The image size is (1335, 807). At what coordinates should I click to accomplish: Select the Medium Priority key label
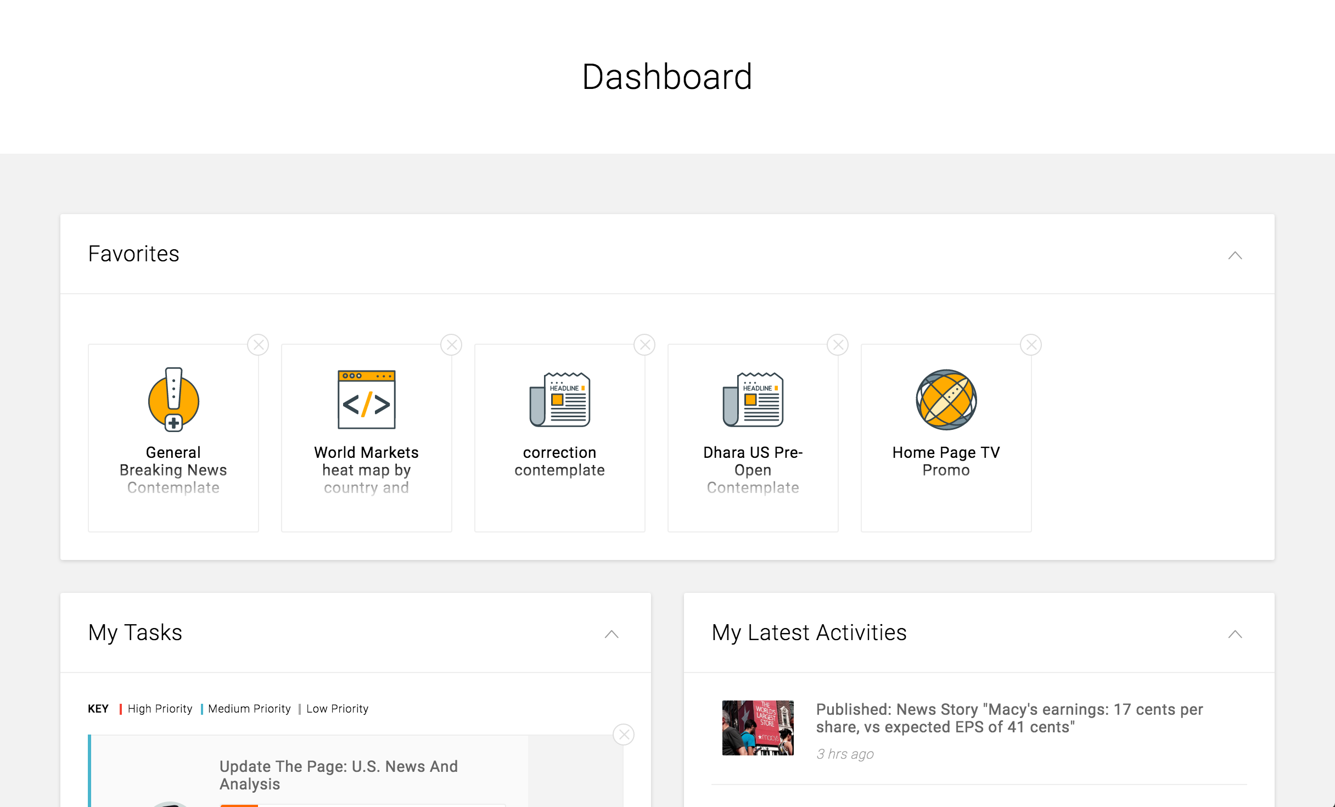coord(249,709)
